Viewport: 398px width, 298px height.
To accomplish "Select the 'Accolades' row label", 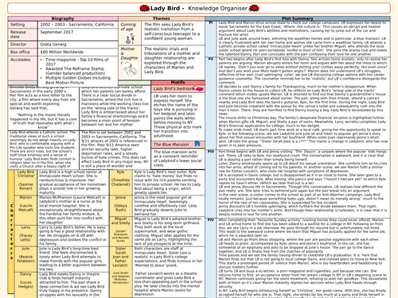I will [x=22, y=68].
